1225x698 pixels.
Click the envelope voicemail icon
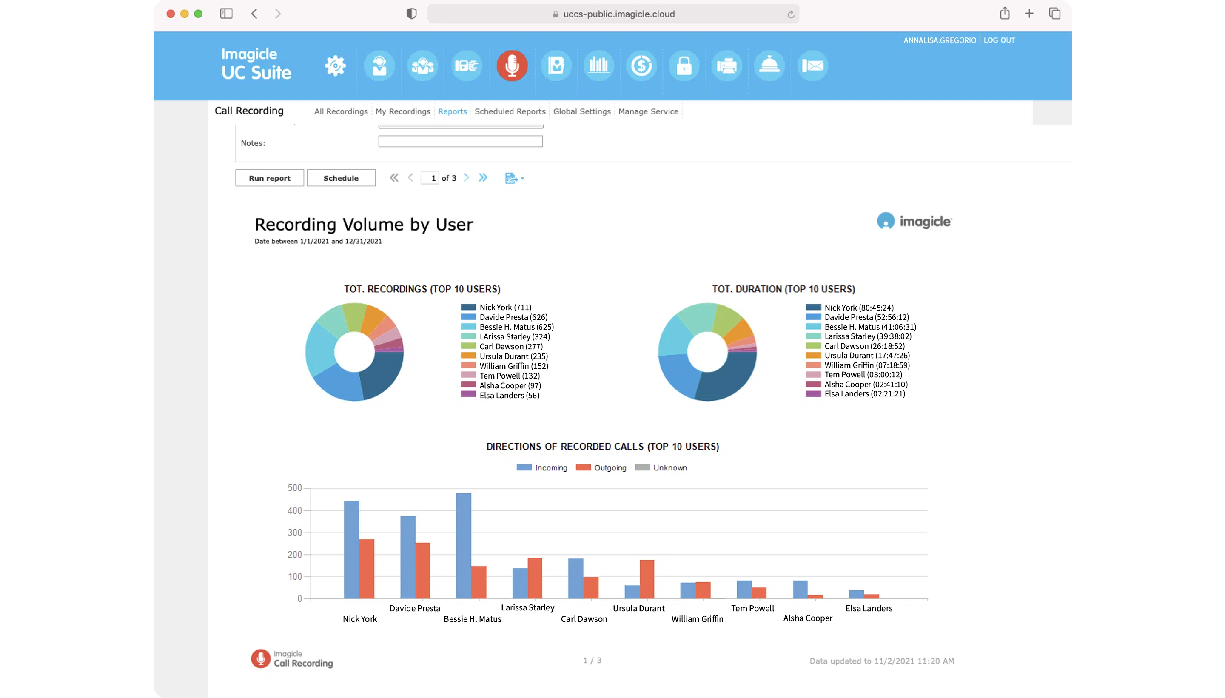tap(812, 66)
